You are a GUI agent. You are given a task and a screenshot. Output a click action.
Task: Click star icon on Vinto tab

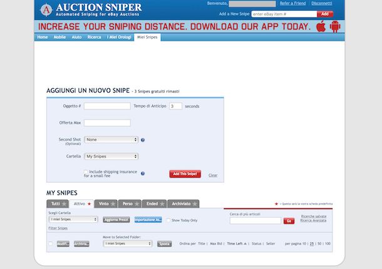pyautogui.click(x=113, y=204)
